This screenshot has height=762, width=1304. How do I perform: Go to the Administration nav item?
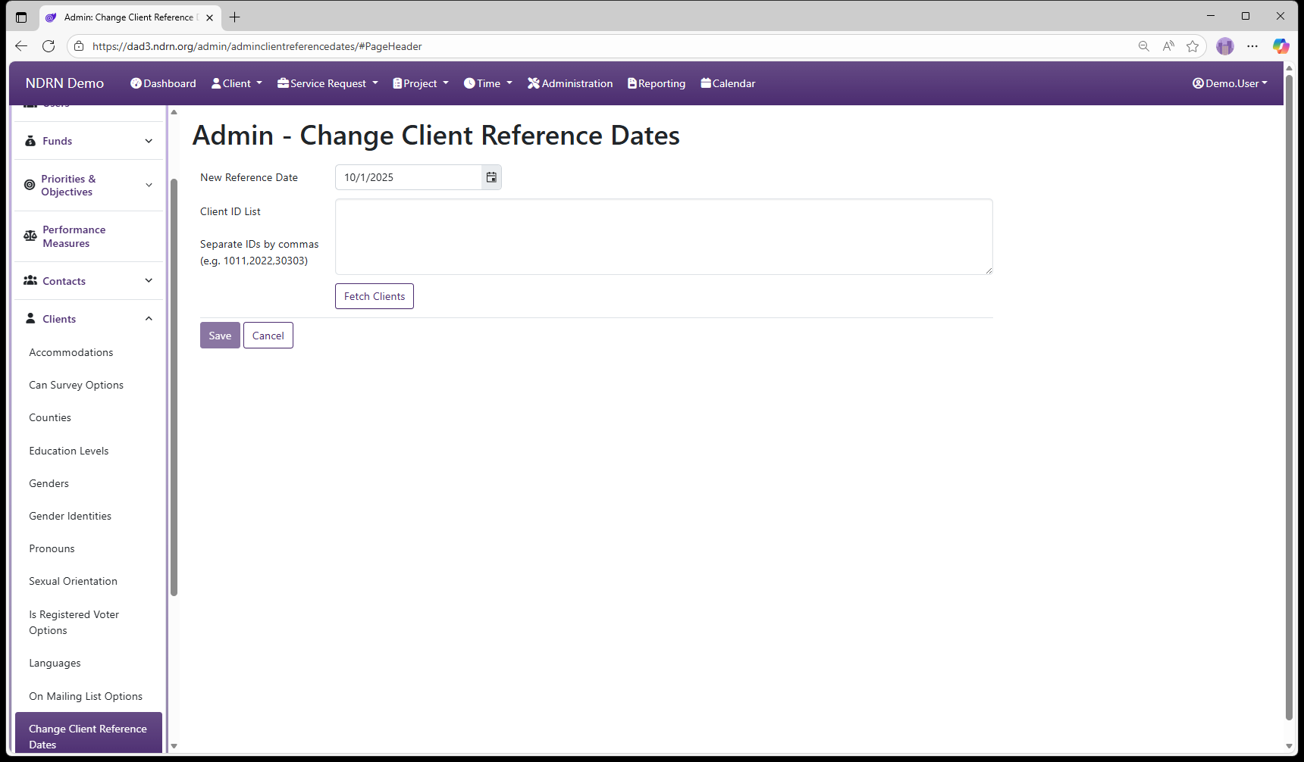tap(570, 83)
